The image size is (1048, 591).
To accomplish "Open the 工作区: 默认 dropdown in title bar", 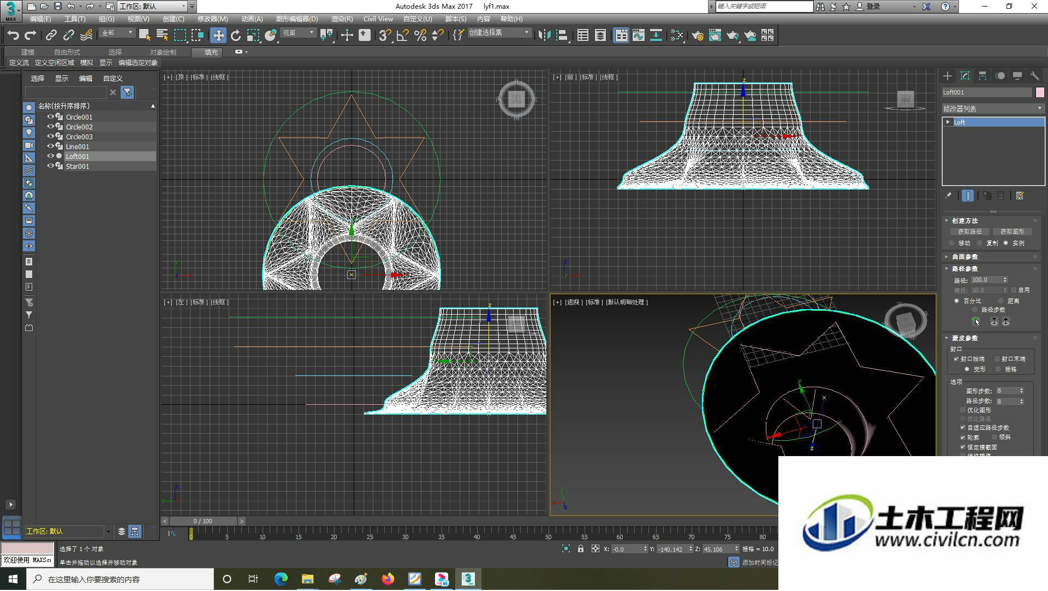I will [152, 7].
